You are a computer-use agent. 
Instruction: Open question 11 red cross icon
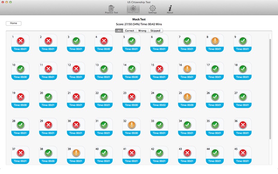point(48,69)
